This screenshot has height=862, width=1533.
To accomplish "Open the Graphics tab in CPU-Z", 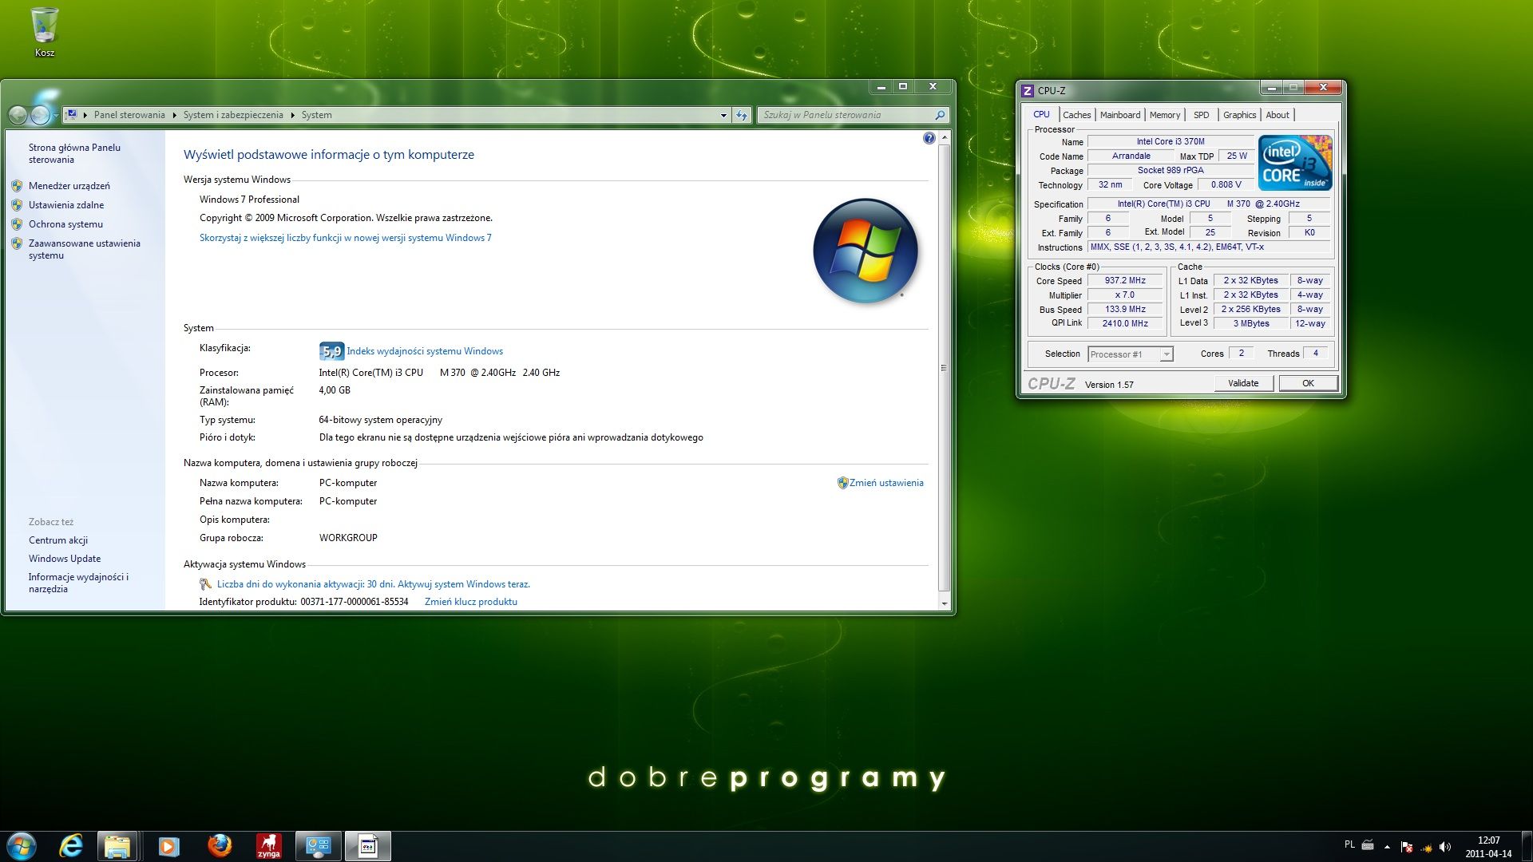I will click(x=1239, y=115).
